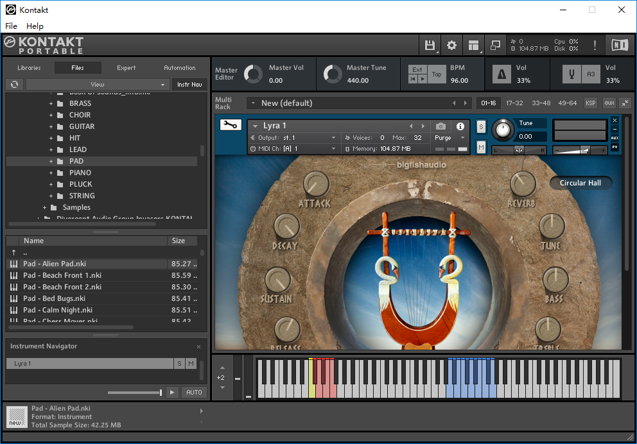Viewport: 637px width, 444px height.
Task: Switch to the Files tab
Action: [78, 68]
